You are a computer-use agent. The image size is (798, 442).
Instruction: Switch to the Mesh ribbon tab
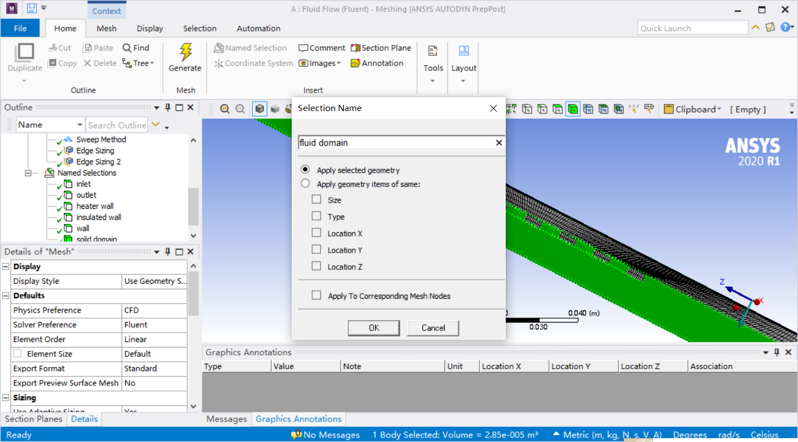click(x=107, y=28)
